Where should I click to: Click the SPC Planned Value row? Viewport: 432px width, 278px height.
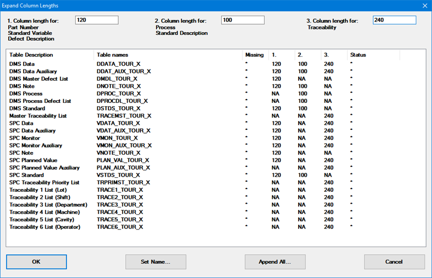tap(33, 160)
